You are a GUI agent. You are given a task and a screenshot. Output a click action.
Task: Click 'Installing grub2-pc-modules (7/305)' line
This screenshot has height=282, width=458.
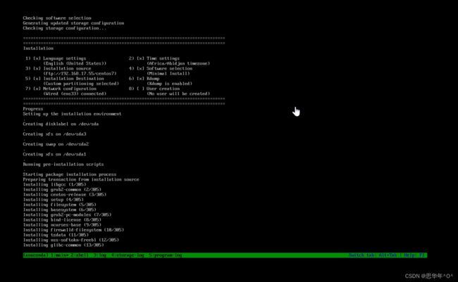67,214
